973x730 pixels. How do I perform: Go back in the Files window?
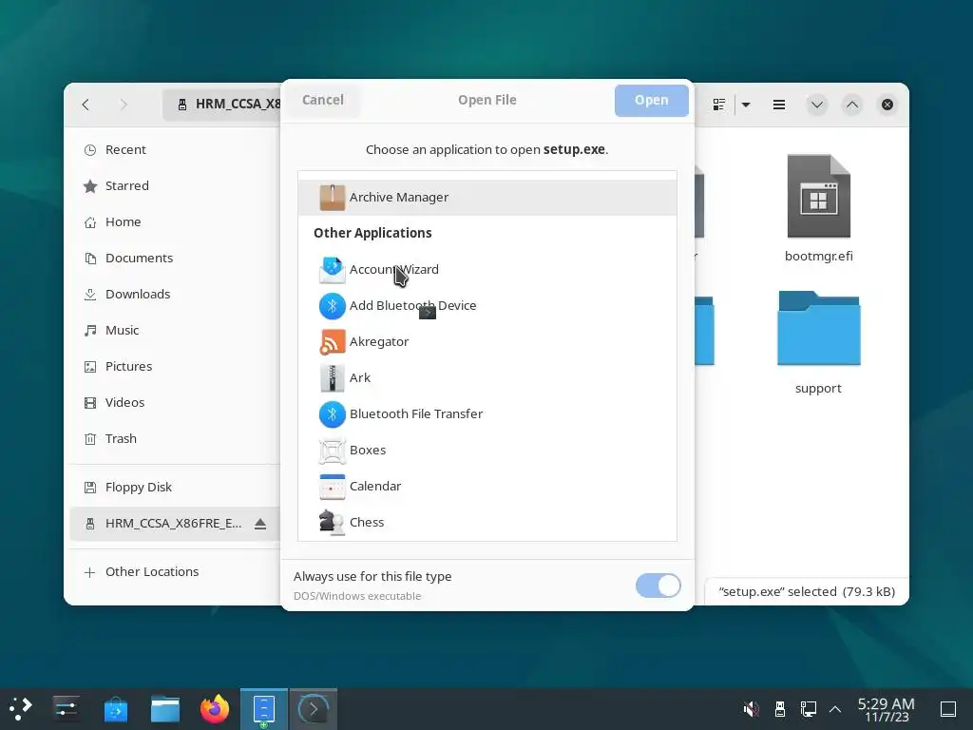click(86, 105)
